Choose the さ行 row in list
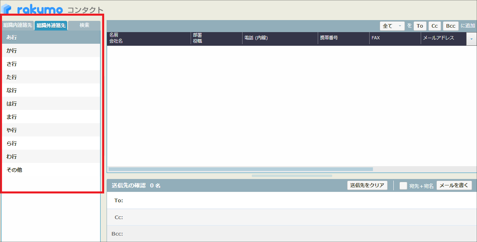Viewport: 477px width, 242px height. (x=51, y=64)
